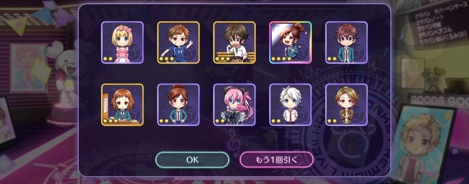The height and width of the screenshot is (184, 469).
Task: Open the rainbow-framed four-star girl card
Action: point(290,42)
